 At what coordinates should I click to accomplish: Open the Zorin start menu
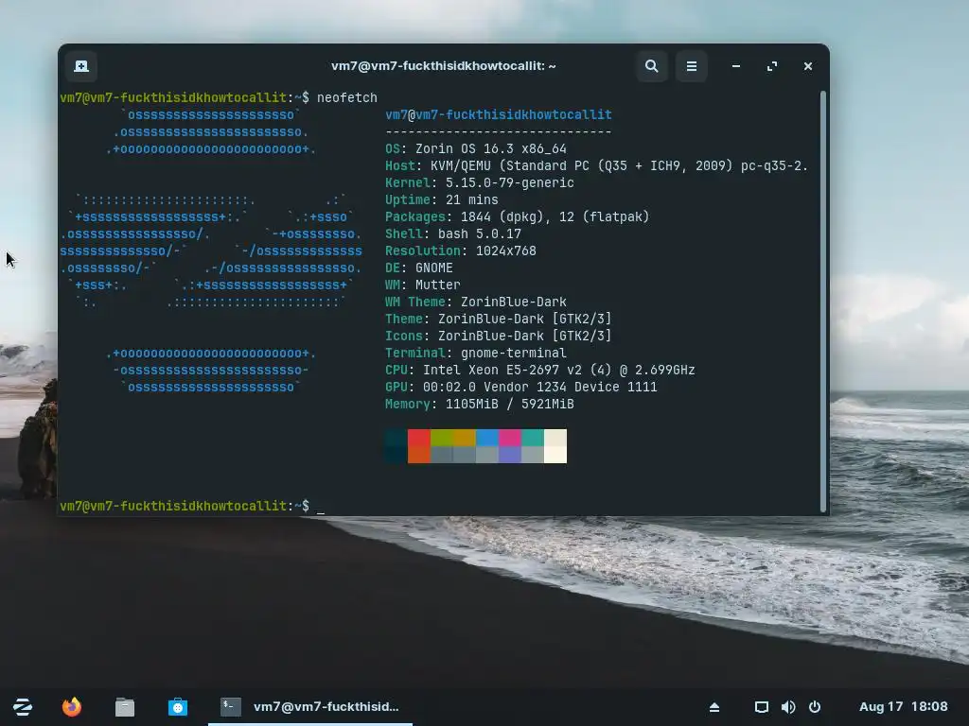point(23,707)
